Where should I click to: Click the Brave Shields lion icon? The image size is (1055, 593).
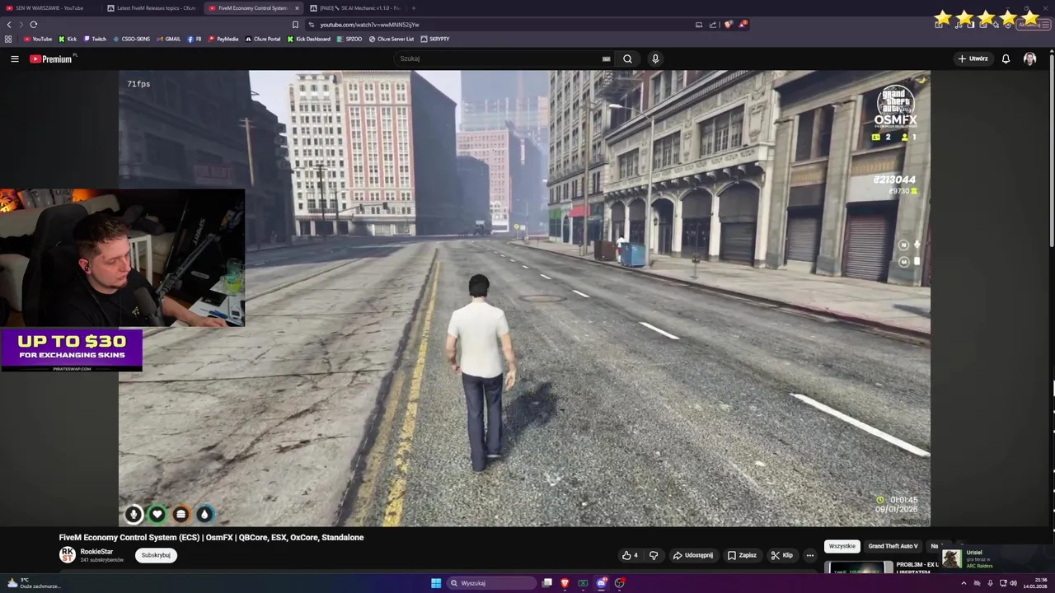pyautogui.click(x=728, y=25)
